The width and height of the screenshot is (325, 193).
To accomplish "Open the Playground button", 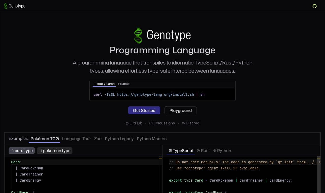I will (181, 110).
